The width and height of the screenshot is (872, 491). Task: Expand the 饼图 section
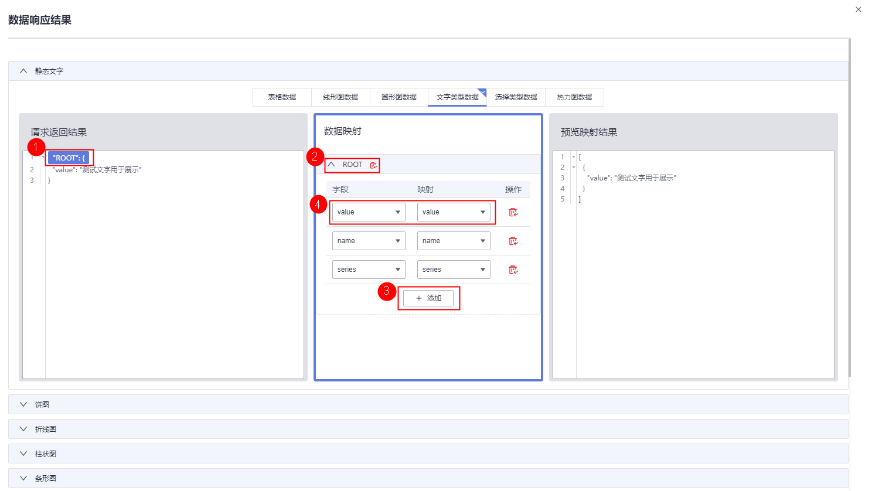point(23,404)
